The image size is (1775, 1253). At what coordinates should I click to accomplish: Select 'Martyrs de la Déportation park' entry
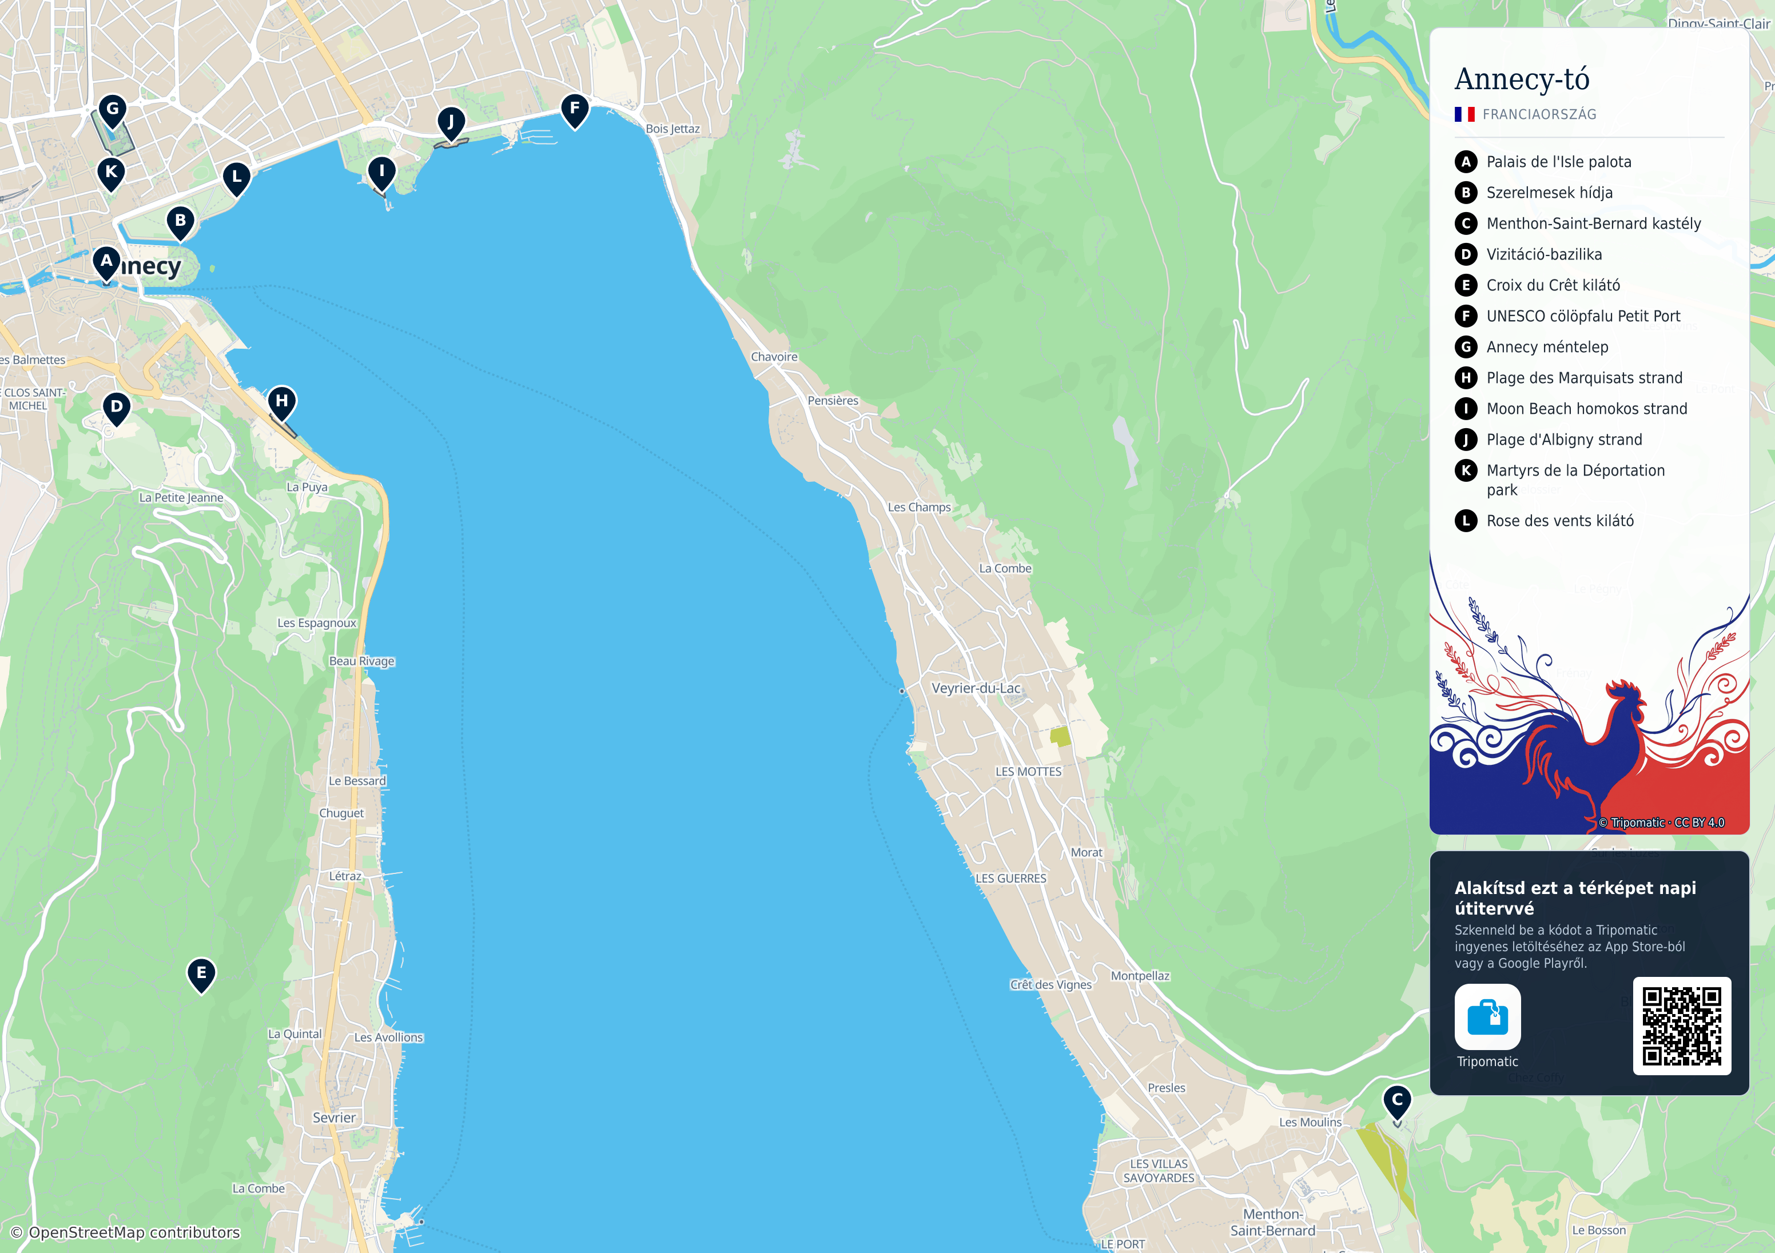tap(1575, 480)
